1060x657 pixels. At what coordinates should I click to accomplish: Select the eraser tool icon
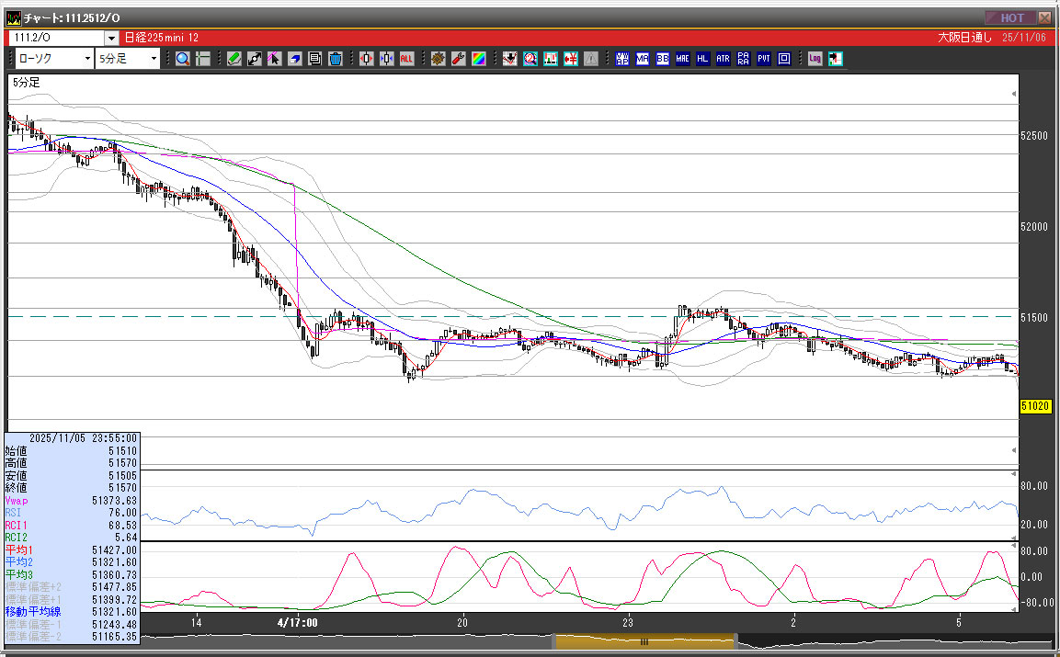pyautogui.click(x=295, y=59)
